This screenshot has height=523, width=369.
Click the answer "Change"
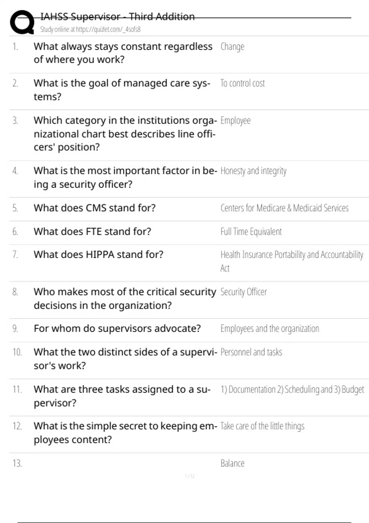click(x=232, y=47)
